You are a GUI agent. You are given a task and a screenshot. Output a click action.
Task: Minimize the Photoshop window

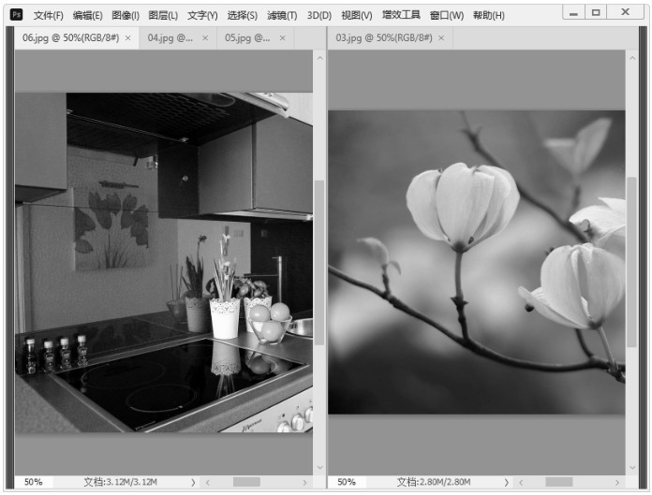coord(574,13)
